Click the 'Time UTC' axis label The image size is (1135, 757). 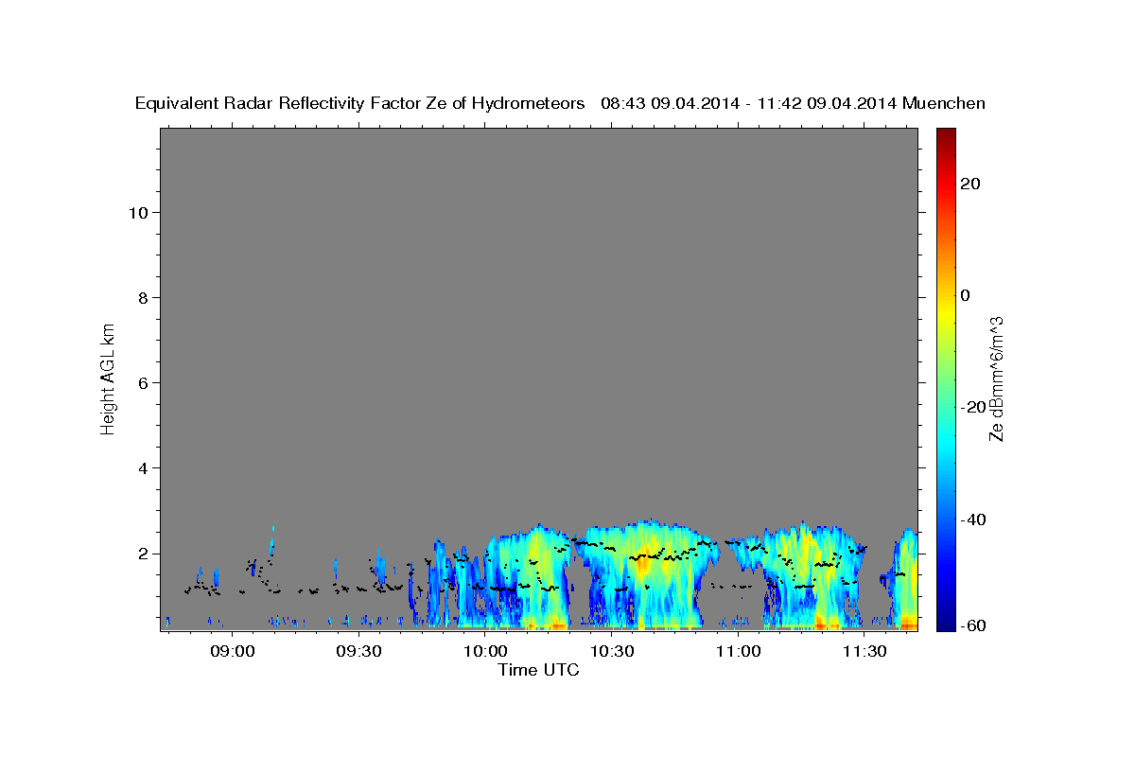(538, 670)
